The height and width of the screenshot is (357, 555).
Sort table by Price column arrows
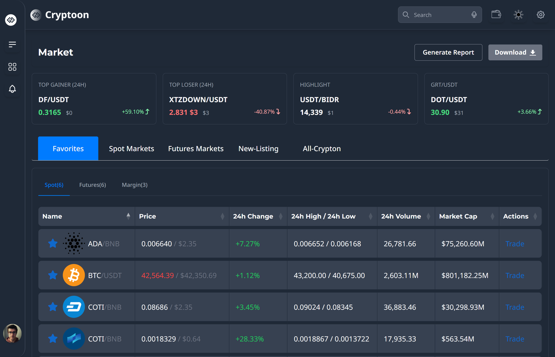tap(223, 216)
